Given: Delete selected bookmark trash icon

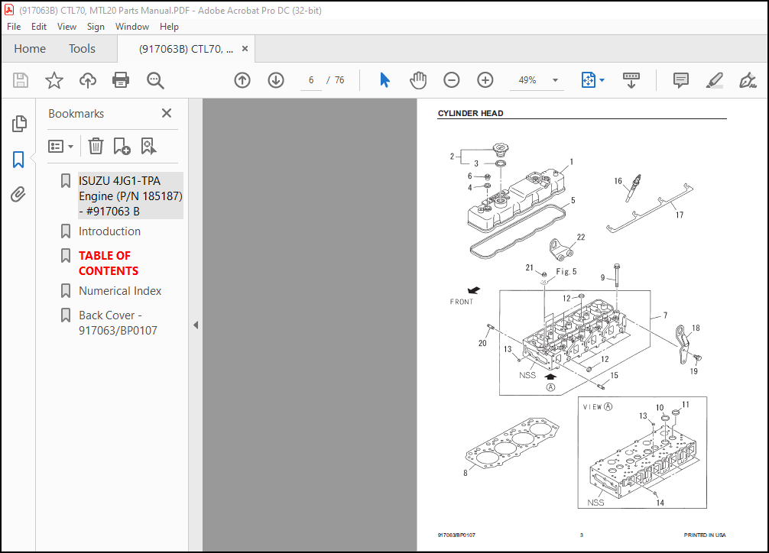Looking at the screenshot, I should [96, 146].
